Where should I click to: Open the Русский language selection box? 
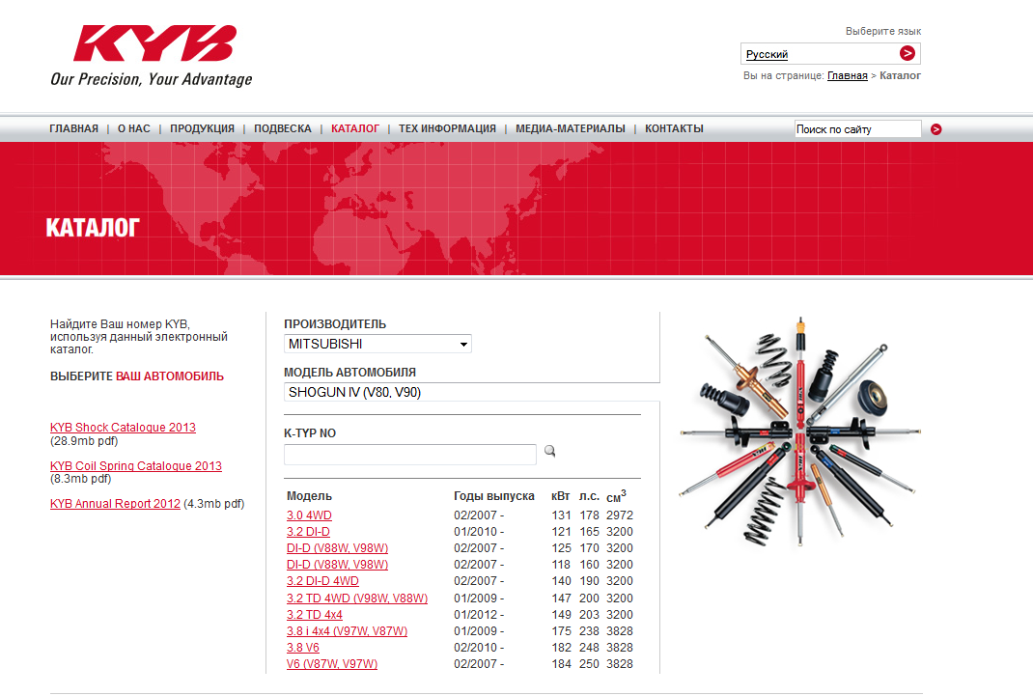819,54
